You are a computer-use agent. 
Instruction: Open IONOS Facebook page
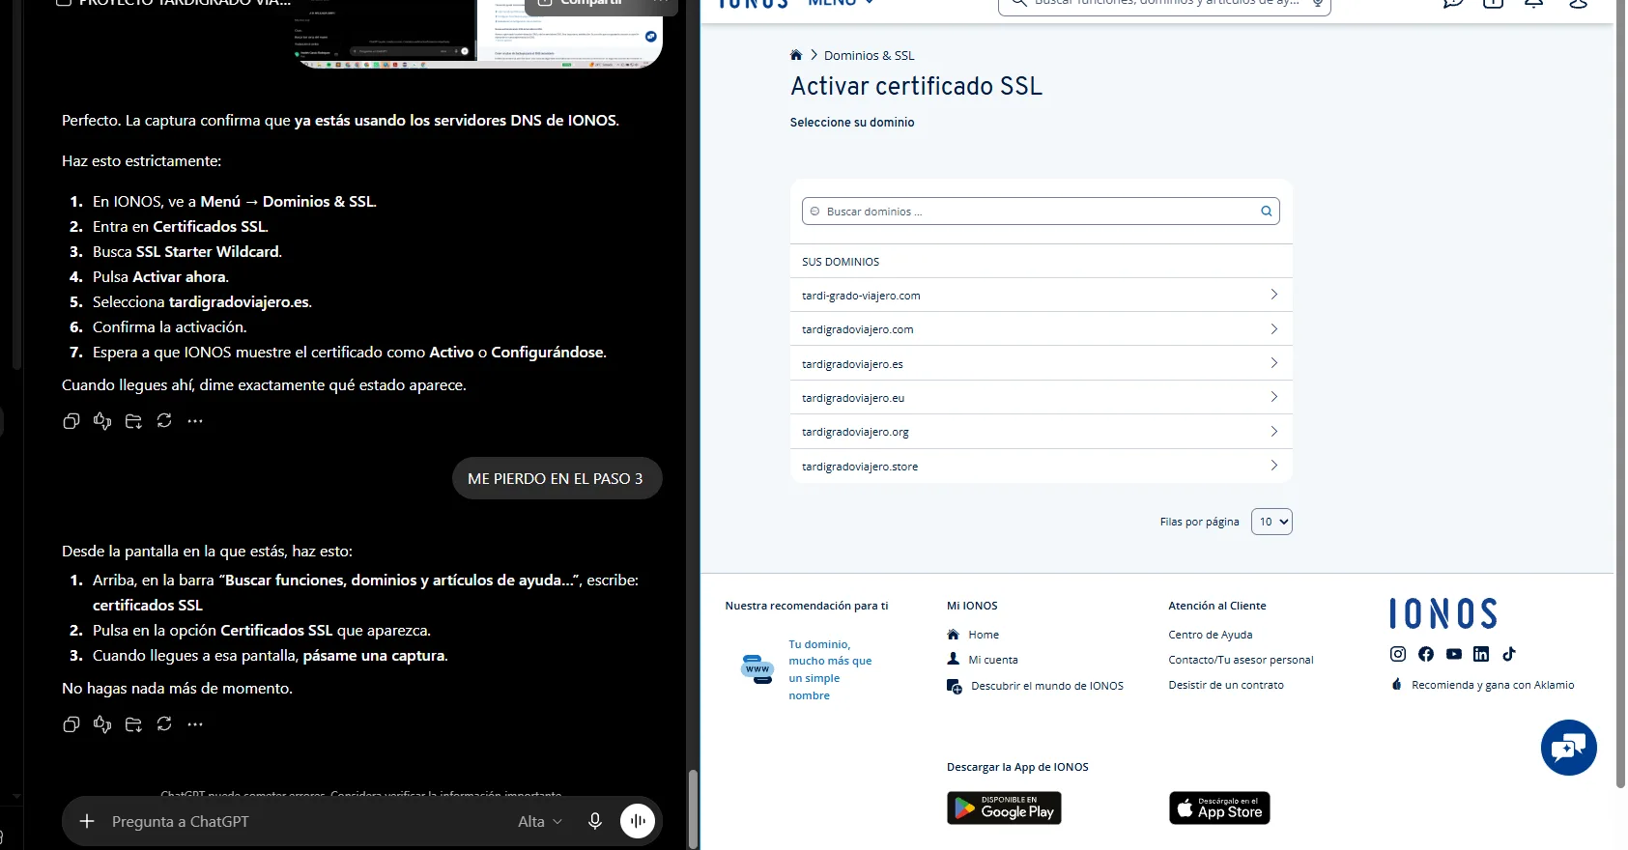(1426, 654)
